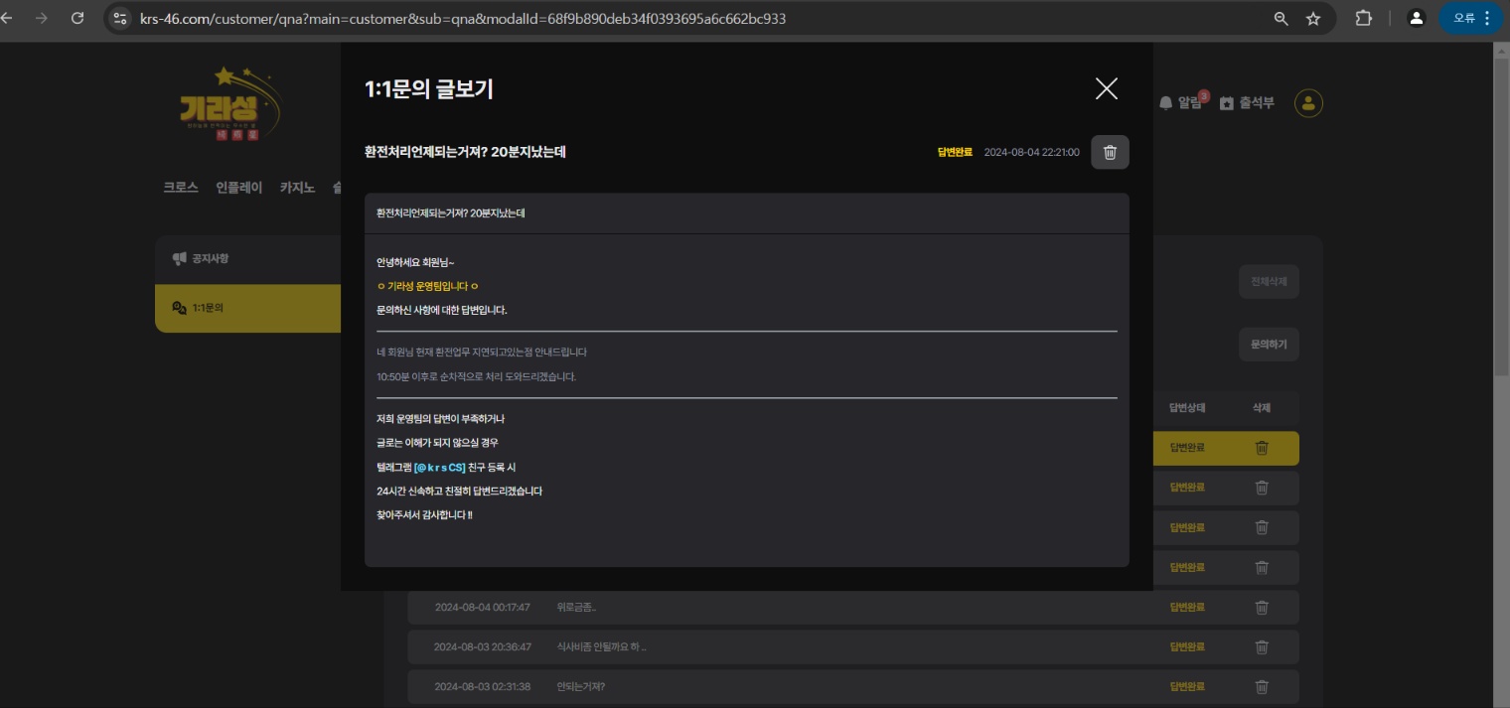Click the 전체삭제 button
The width and height of the screenshot is (1510, 708).
(1269, 282)
